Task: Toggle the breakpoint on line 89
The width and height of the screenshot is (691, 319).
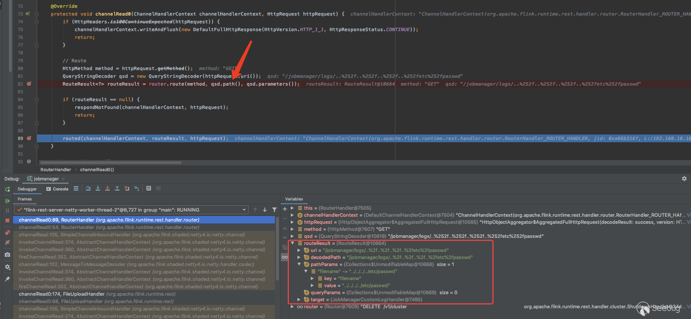Action: click(29, 138)
